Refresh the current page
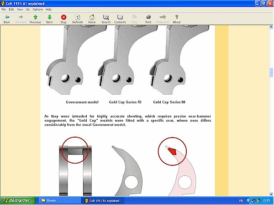The height and width of the screenshot is (205, 274). pyautogui.click(x=78, y=19)
